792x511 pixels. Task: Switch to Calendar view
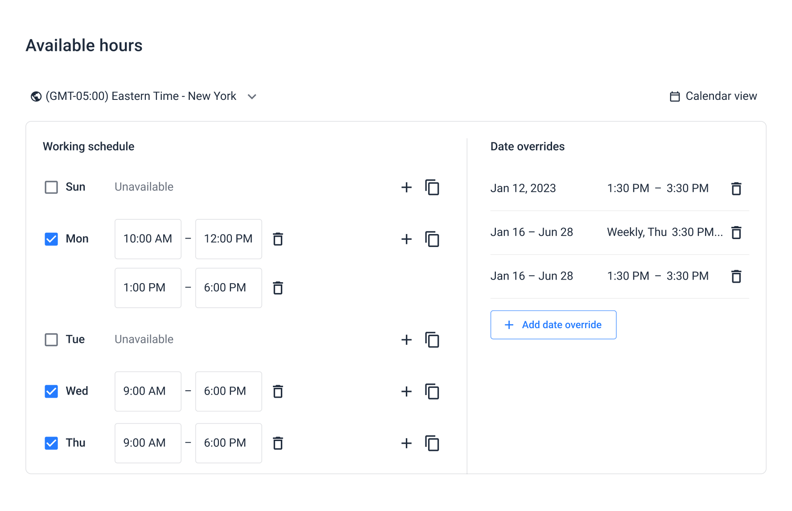pyautogui.click(x=713, y=96)
